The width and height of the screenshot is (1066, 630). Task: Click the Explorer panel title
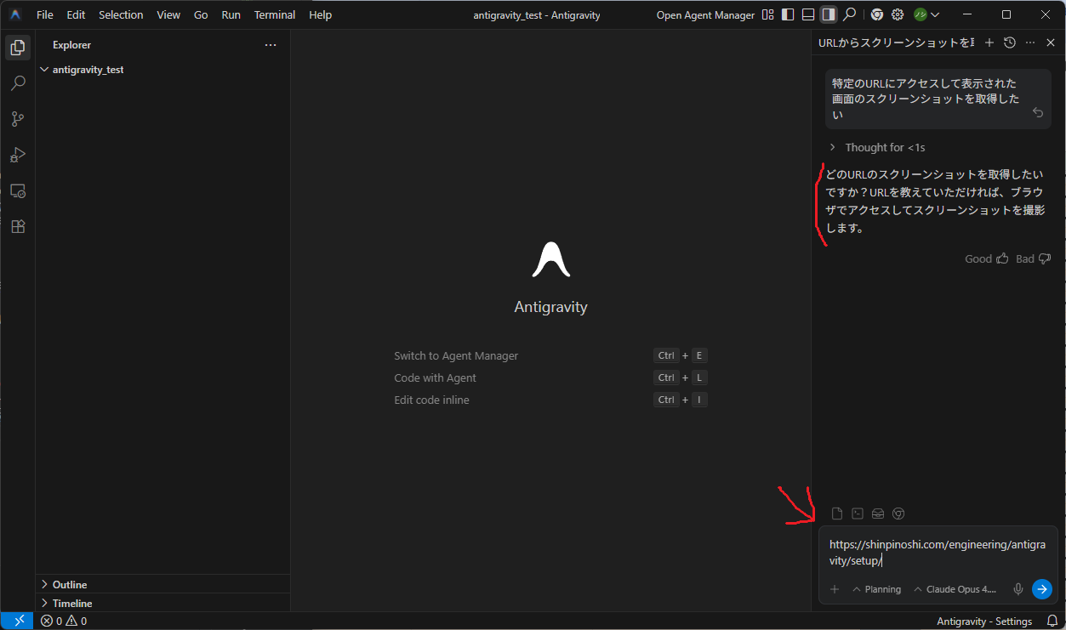coord(71,45)
